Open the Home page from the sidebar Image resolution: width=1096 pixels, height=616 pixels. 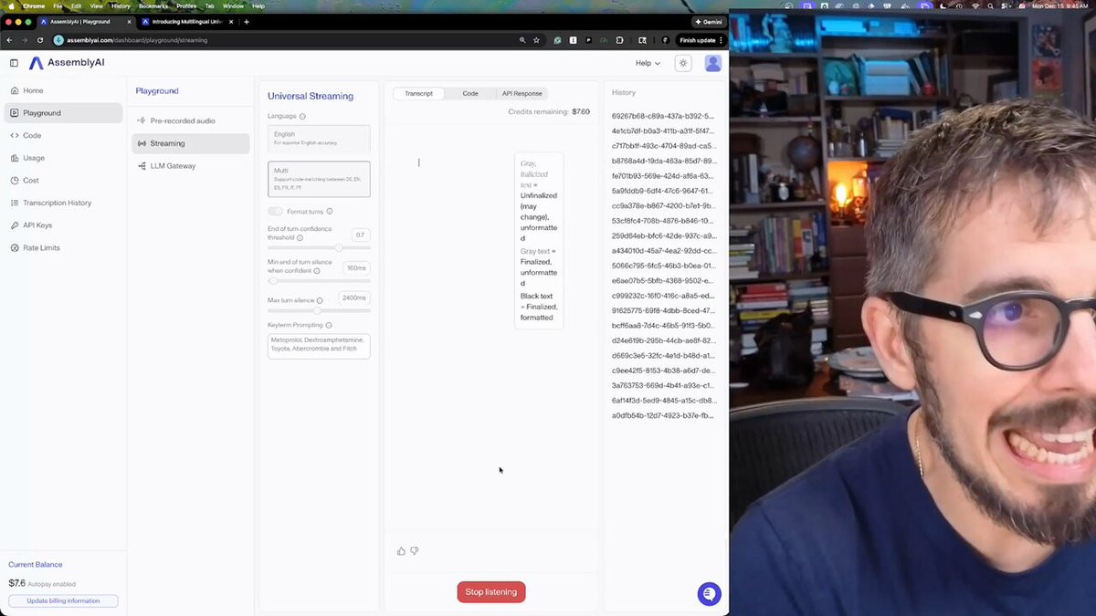(62, 90)
